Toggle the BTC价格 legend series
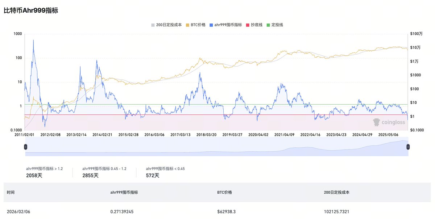The height and width of the screenshot is (219, 435). (x=195, y=25)
